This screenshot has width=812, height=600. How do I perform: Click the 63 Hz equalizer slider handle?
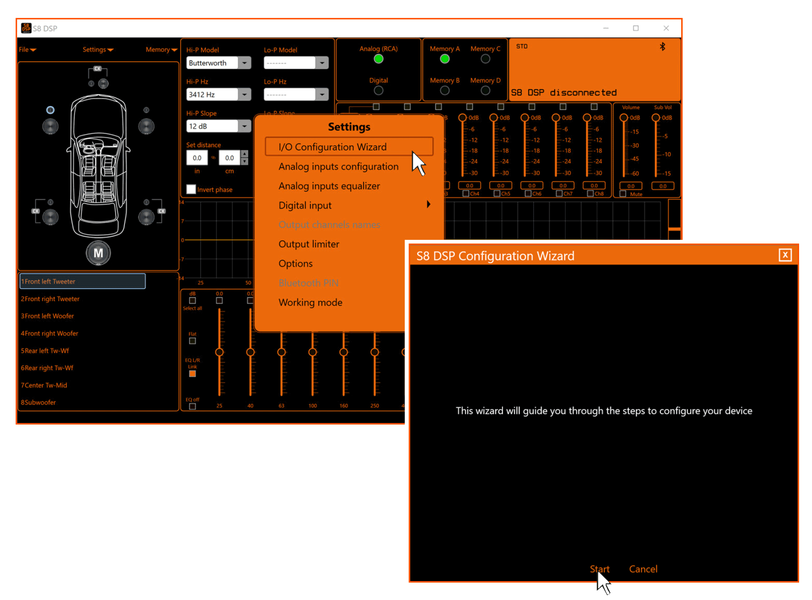281,352
